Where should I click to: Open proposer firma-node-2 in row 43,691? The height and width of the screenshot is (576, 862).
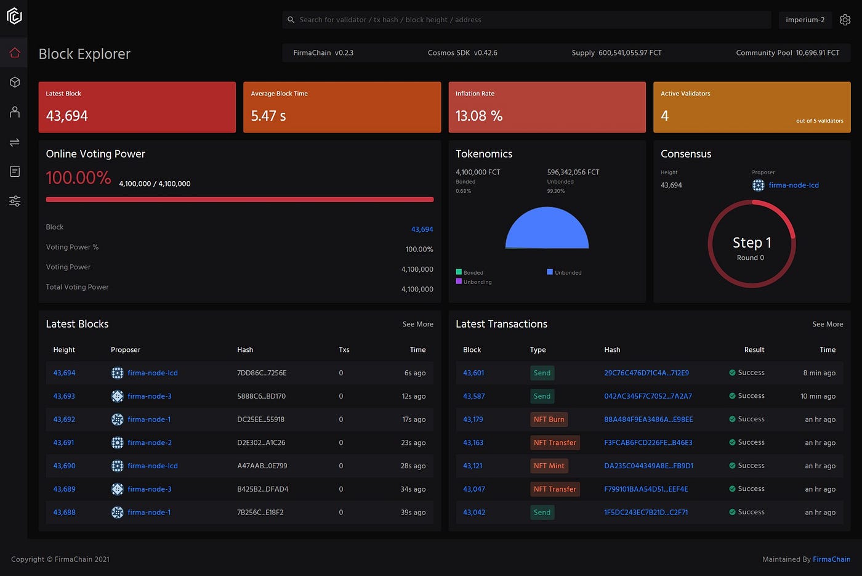(150, 442)
